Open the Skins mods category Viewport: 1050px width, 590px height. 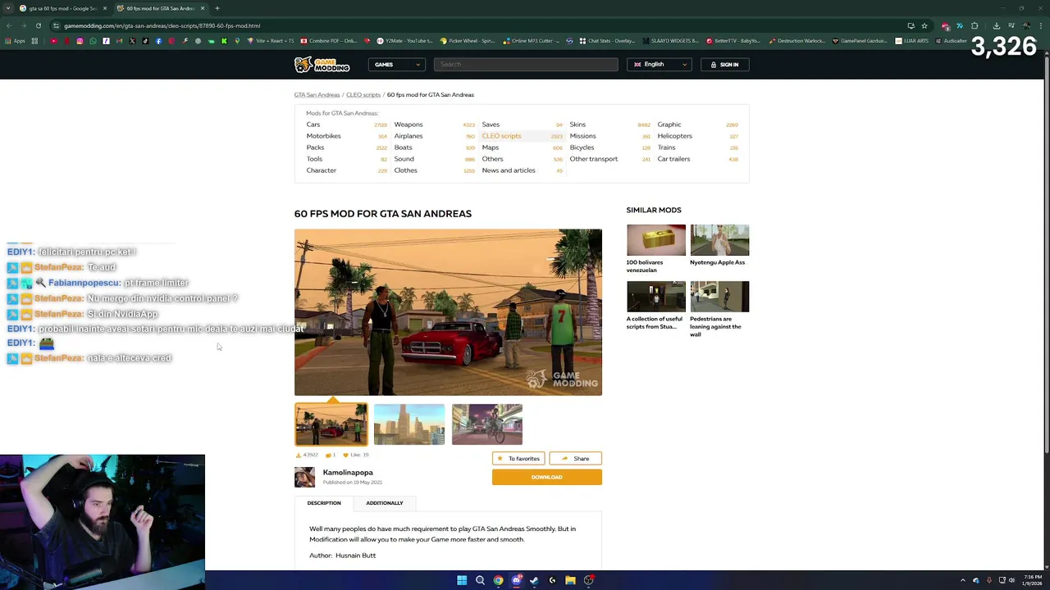pos(577,125)
